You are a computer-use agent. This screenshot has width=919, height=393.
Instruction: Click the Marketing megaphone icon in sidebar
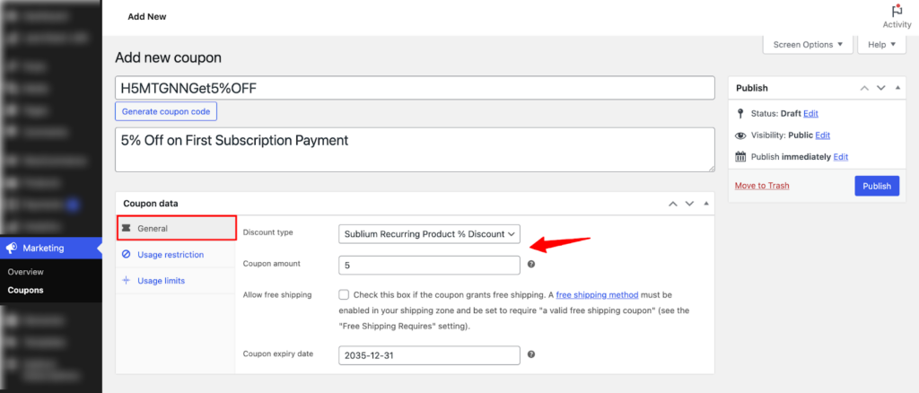12,248
